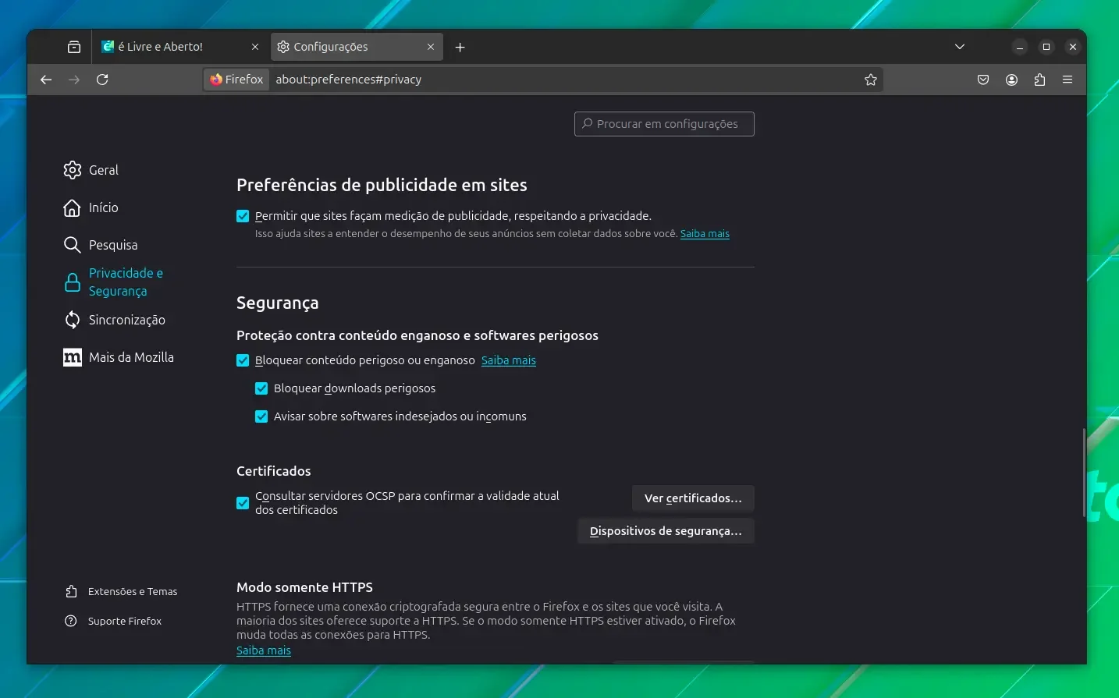Uncheck Permitir que sites façam medição de publicidade
1119x698 pixels.
pos(243,216)
